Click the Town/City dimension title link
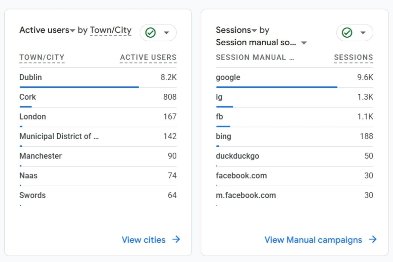The image size is (393, 262). click(x=111, y=30)
